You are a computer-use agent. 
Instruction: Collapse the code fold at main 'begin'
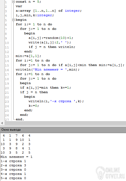[14, 20]
